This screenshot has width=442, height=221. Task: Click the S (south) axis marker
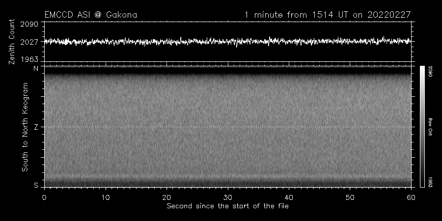coord(36,186)
